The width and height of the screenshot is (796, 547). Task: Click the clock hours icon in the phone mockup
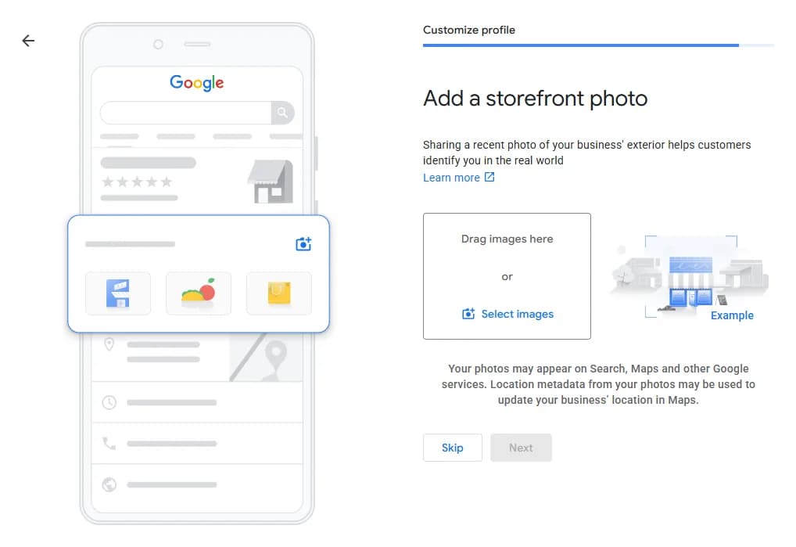pos(109,402)
